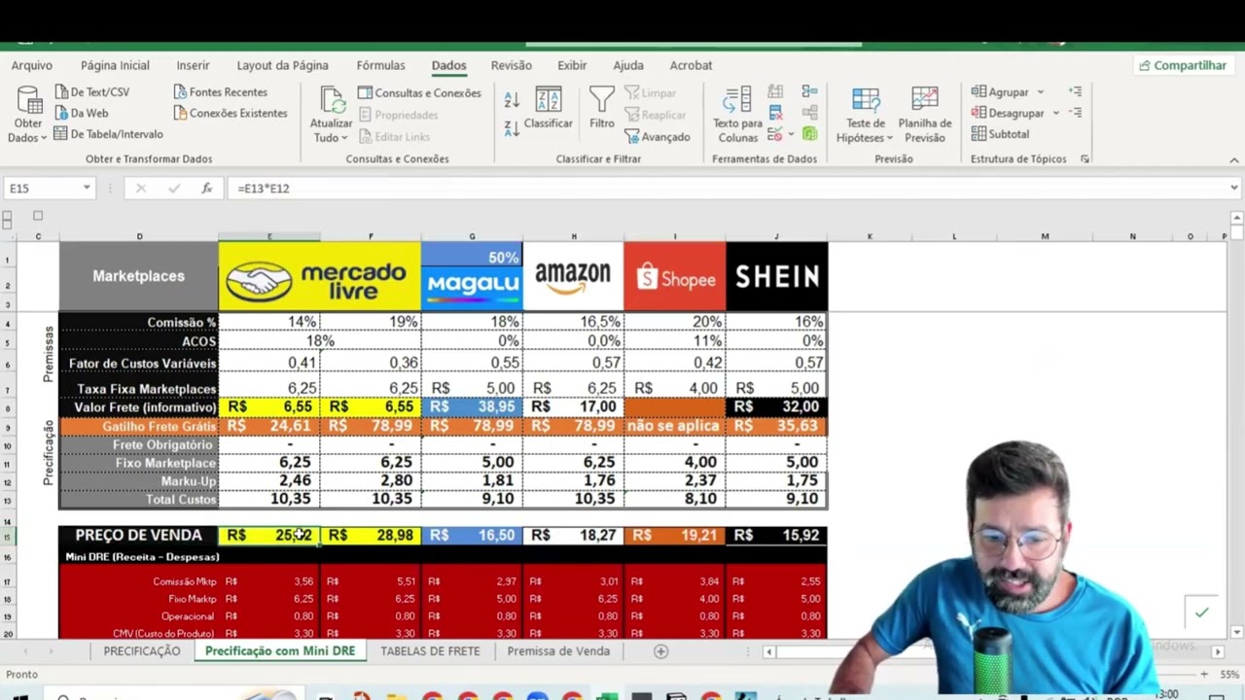Click the sheet horizontal scroll right arrow
This screenshot has width=1245, height=700.
tap(1217, 651)
